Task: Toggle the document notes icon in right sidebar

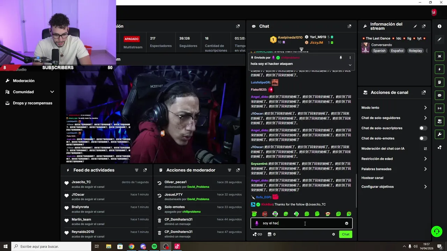Action: pyautogui.click(x=439, y=82)
